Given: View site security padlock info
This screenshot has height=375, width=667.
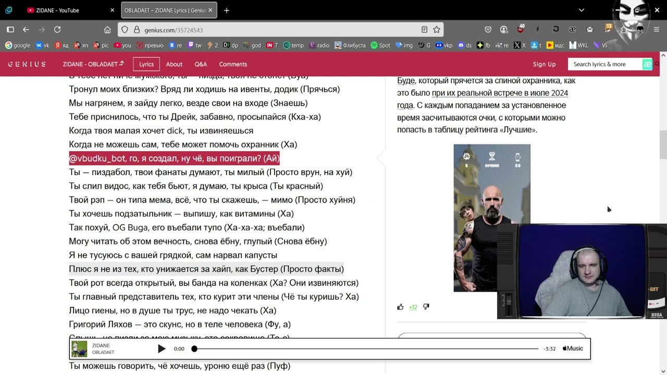Looking at the screenshot, I should pos(137,30).
